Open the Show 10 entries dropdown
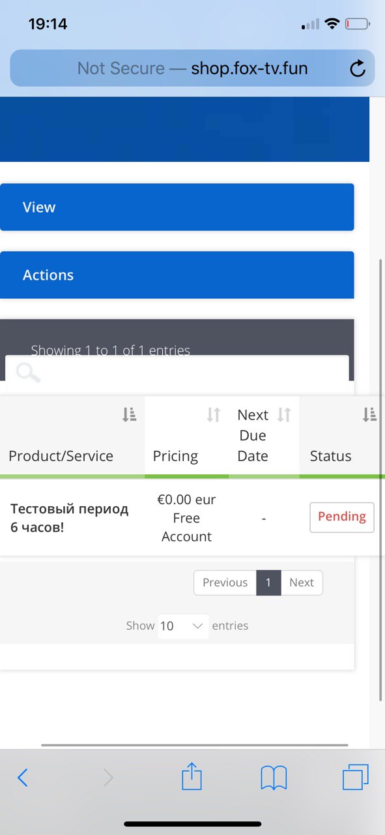Viewport: 385px width, 835px height. coord(183,626)
